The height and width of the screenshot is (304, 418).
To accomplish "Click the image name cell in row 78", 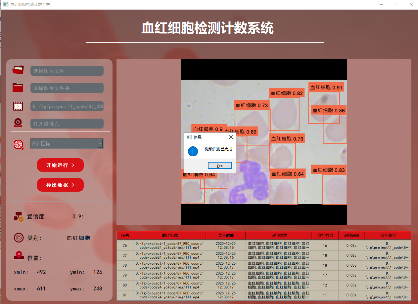I will click(x=169, y=265).
